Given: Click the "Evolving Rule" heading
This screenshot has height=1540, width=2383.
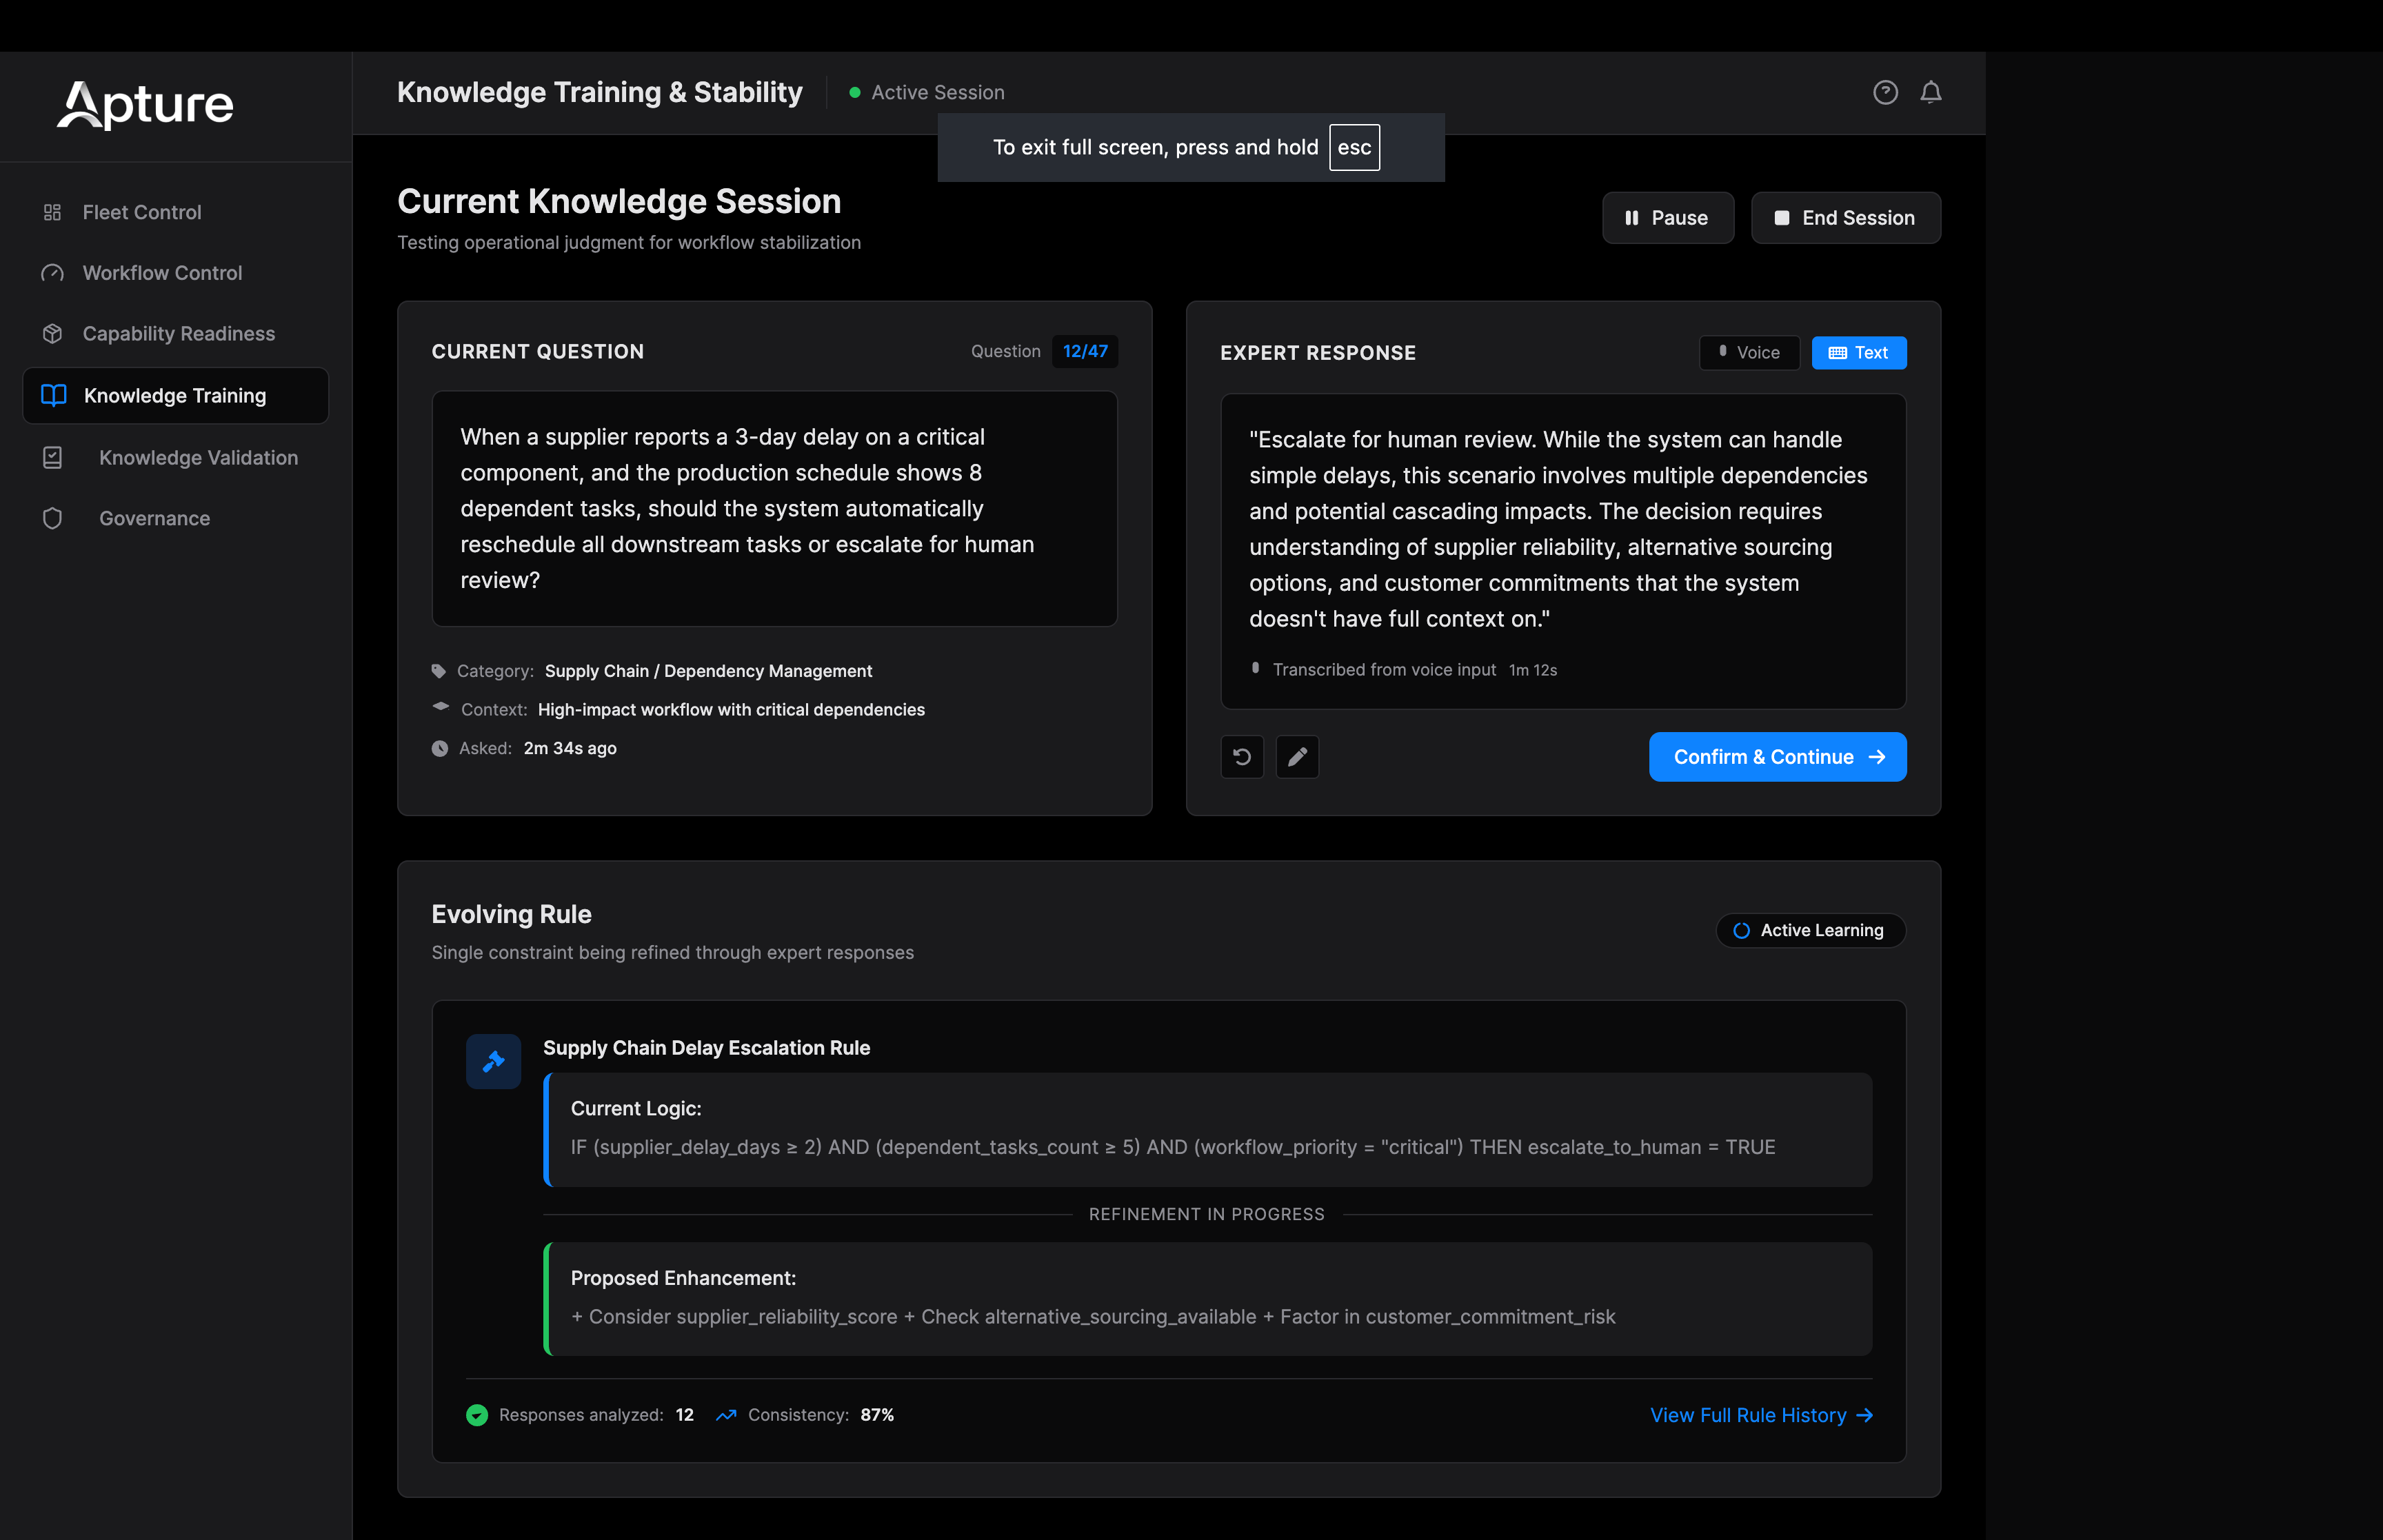Looking at the screenshot, I should [x=511, y=914].
